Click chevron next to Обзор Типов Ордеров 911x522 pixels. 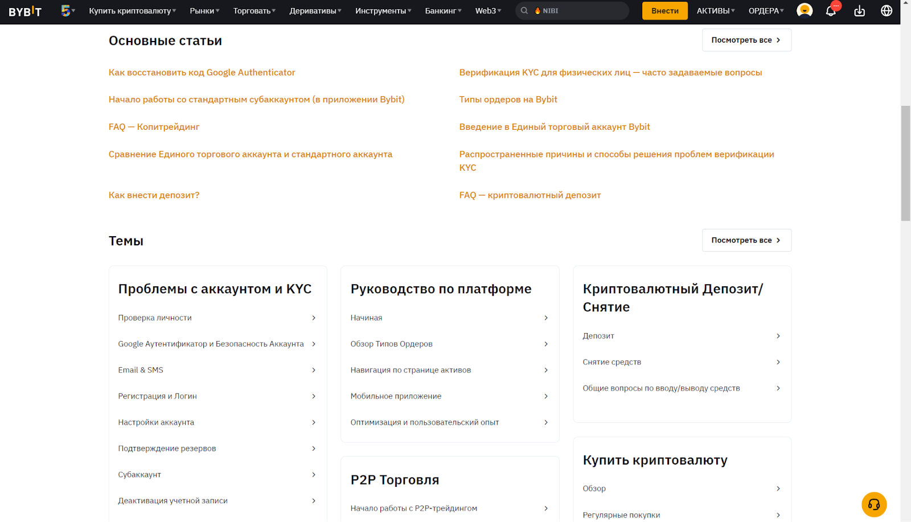tap(546, 344)
